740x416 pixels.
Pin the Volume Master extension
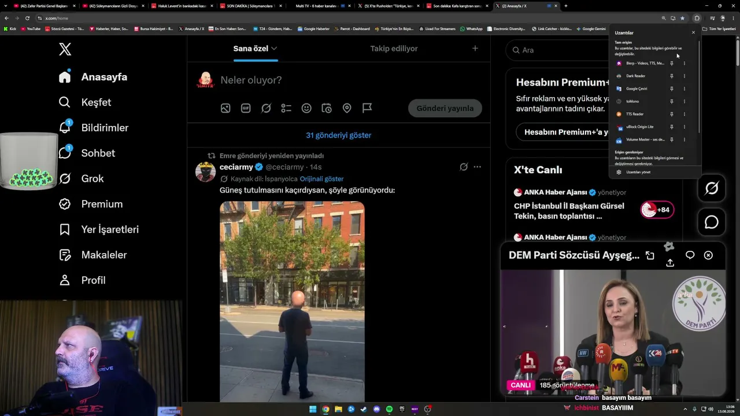click(x=672, y=139)
